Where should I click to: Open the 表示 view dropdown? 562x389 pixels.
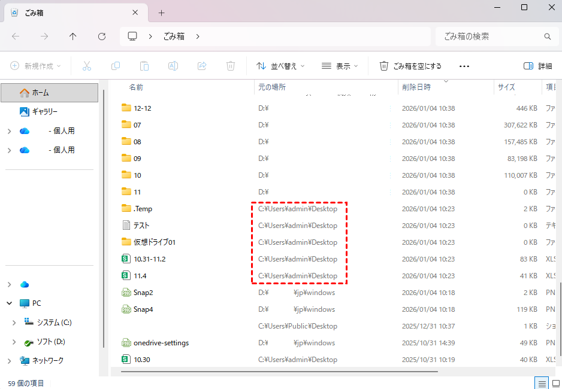[340, 66]
